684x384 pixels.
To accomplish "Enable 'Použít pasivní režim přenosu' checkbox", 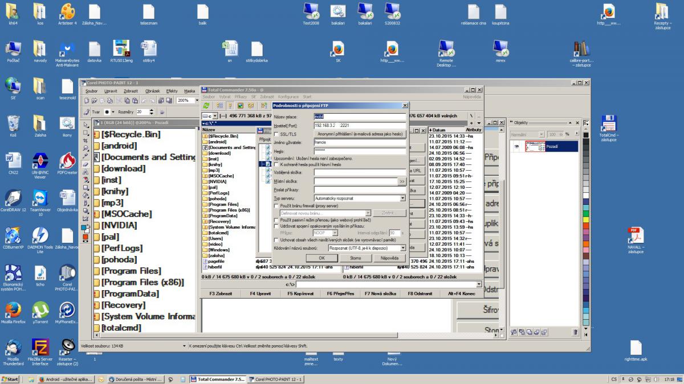I will tap(276, 220).
